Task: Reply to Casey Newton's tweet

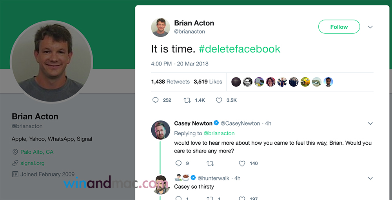Action: (x=178, y=163)
